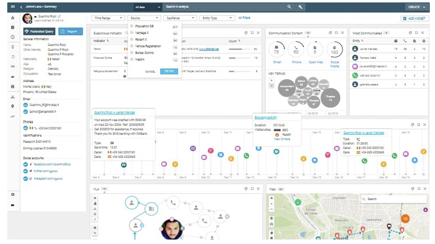Click the Federated Query button
Image resolution: width=435 pixels, height=244 pixels.
(39, 32)
